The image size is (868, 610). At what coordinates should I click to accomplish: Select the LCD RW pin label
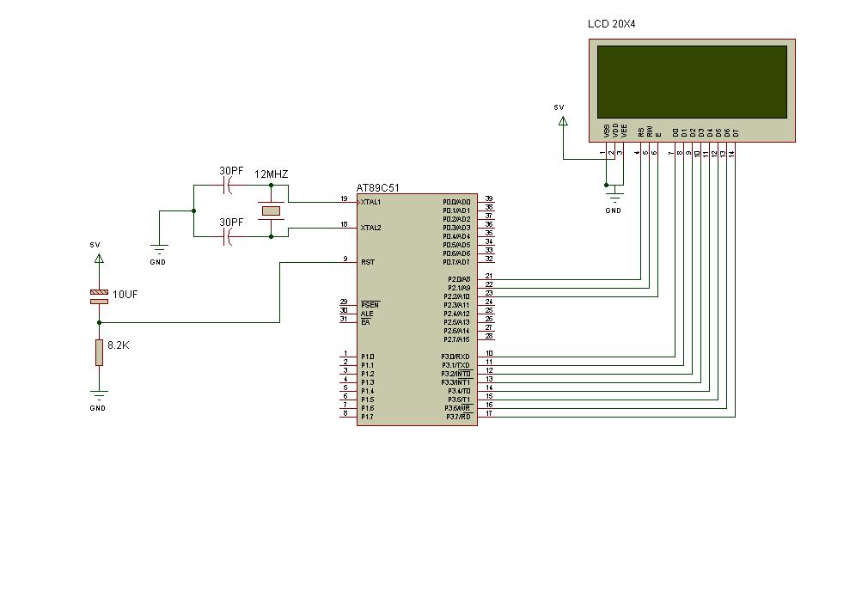(x=650, y=131)
